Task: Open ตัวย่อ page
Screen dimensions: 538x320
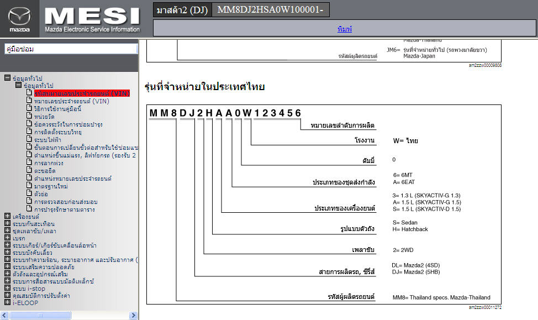Action: pos(41,195)
